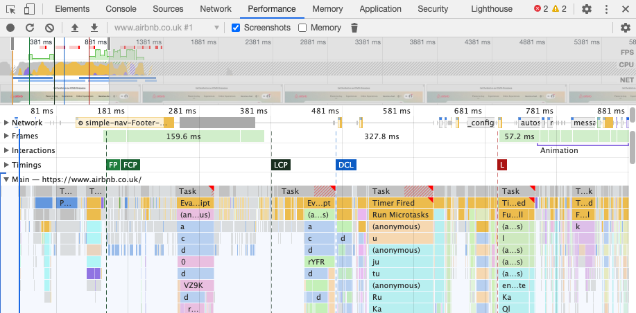Expand the Frames track
636x313 pixels.
point(6,136)
